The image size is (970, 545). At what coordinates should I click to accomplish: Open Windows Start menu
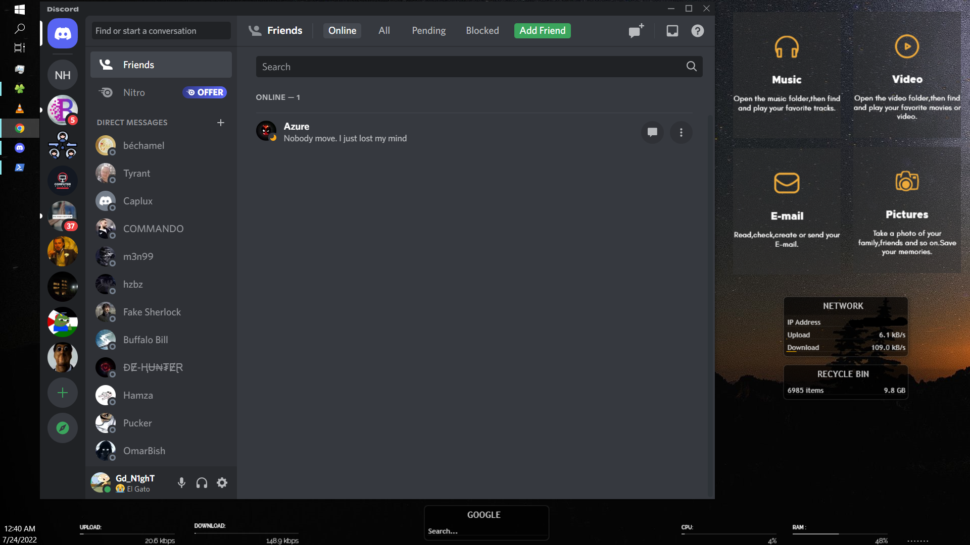pyautogui.click(x=20, y=9)
